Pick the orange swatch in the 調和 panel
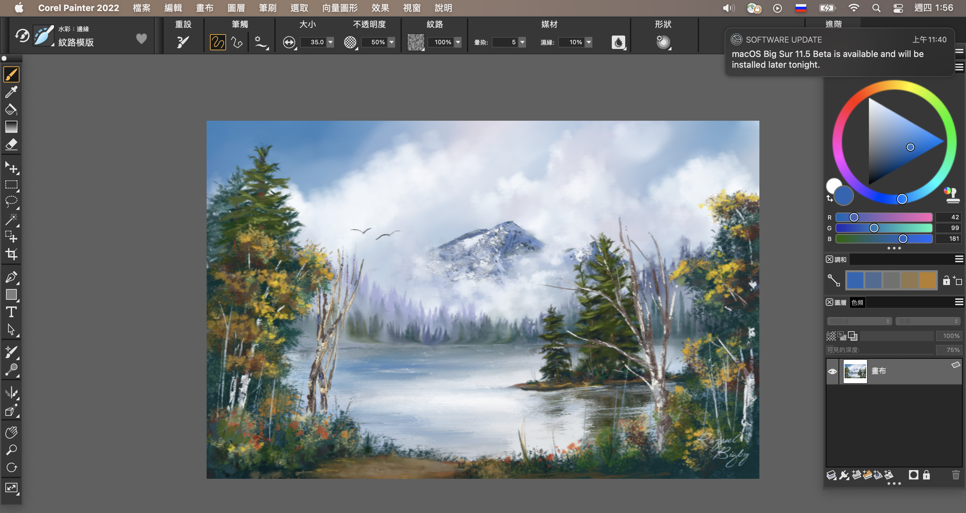The width and height of the screenshot is (966, 513). pos(928,280)
